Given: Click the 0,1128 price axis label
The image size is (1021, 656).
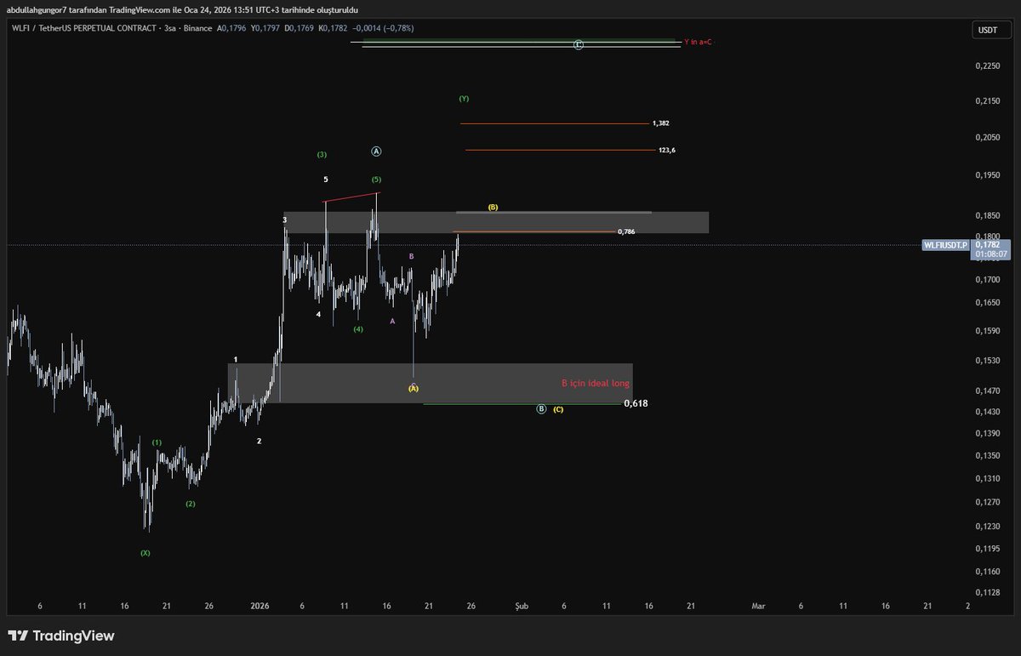Looking at the screenshot, I should click(987, 593).
